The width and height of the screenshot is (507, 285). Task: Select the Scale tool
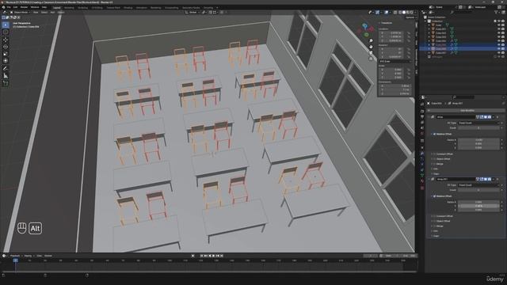click(6, 54)
